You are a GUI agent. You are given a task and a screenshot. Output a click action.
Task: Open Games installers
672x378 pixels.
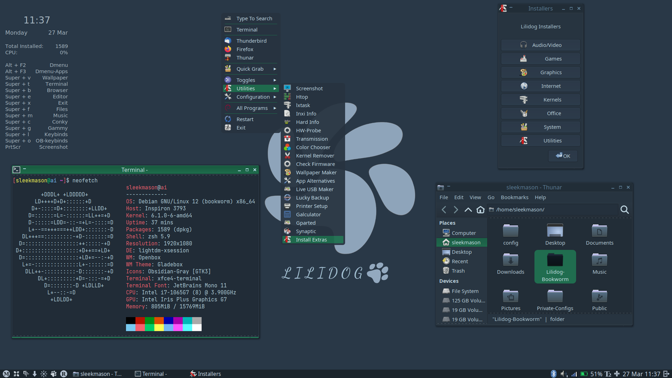540,58
